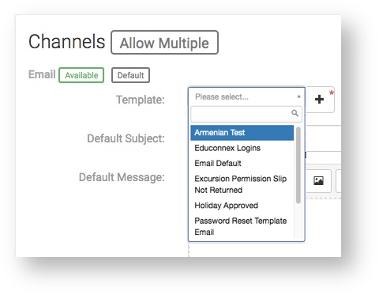Click the Email channel label
Screen dimensions: 379x295
tap(42, 74)
